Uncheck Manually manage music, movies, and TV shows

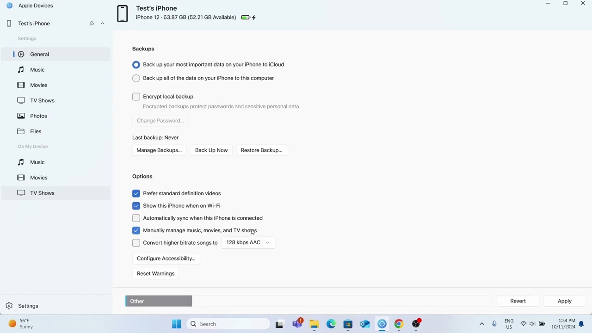coord(136,230)
